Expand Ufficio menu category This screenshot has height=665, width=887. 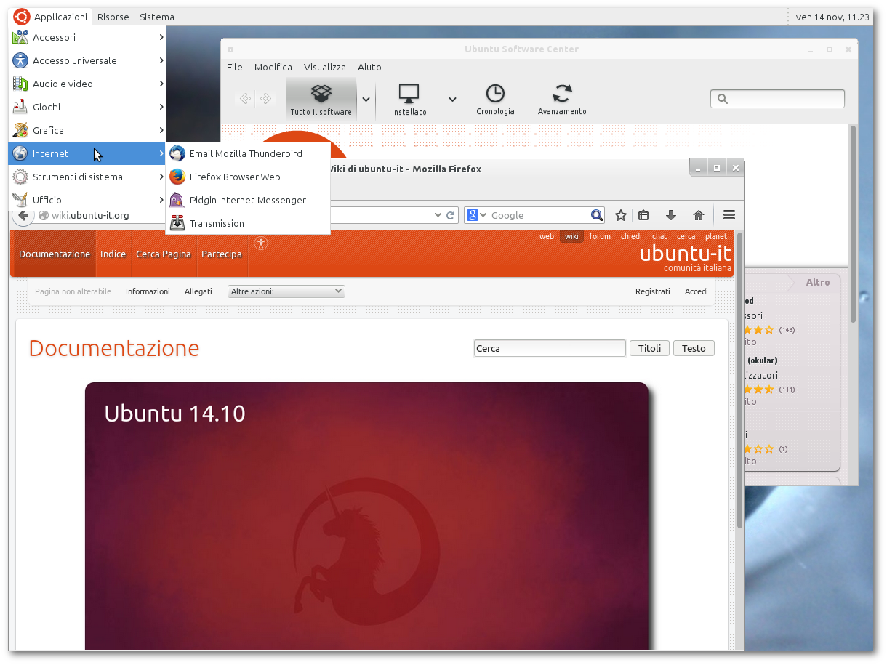[88, 200]
